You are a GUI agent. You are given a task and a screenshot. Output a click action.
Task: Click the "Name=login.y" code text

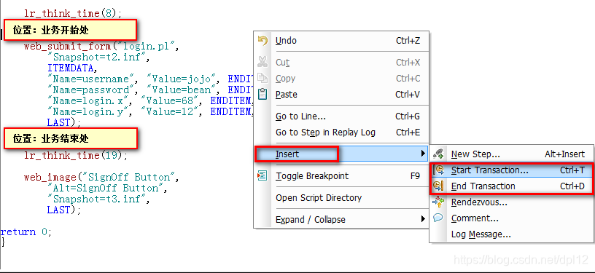coord(88,111)
